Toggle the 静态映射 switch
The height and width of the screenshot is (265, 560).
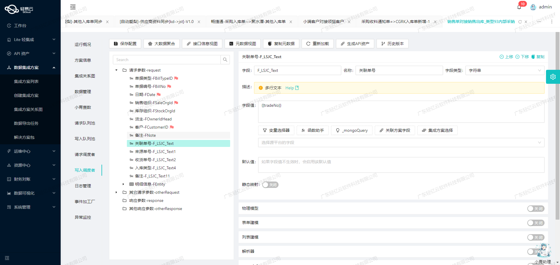(270, 185)
